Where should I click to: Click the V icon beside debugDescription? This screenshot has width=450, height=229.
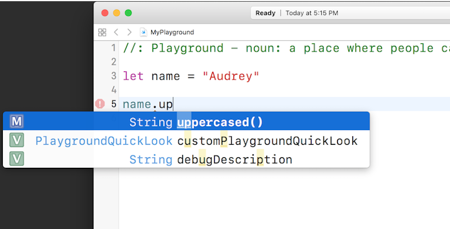pyautogui.click(x=17, y=159)
